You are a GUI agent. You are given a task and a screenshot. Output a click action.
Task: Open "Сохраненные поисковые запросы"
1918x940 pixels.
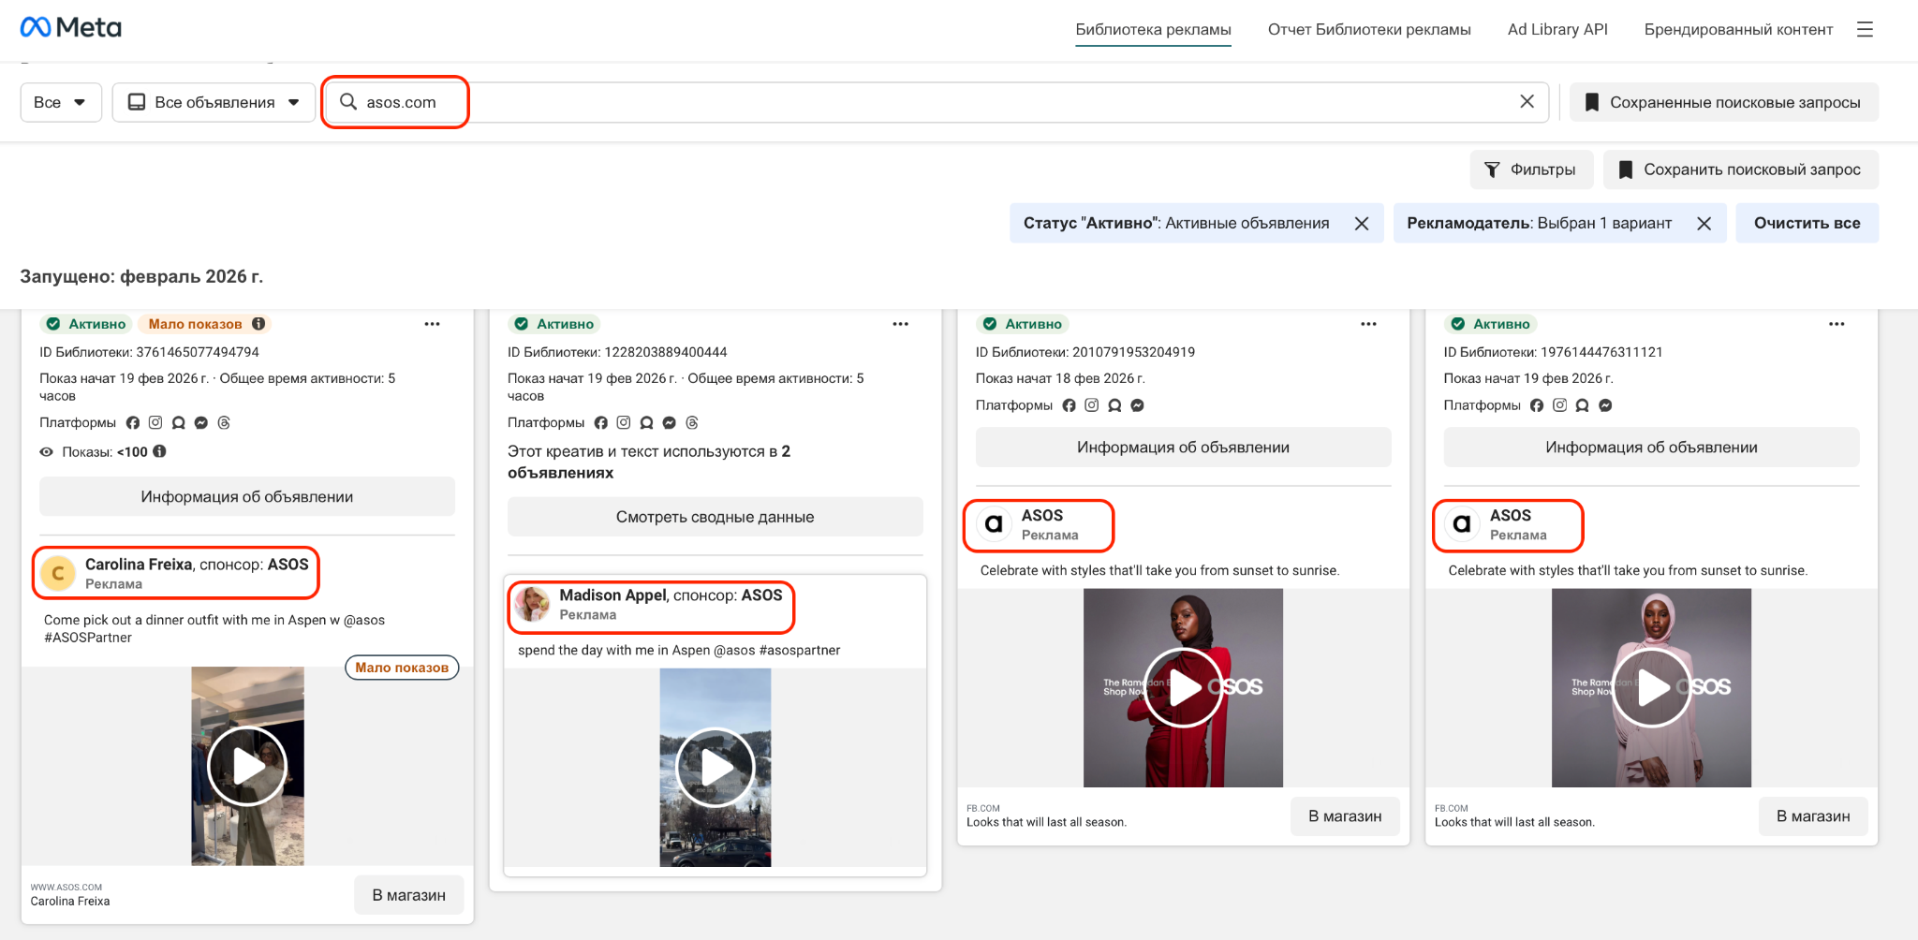click(1723, 102)
